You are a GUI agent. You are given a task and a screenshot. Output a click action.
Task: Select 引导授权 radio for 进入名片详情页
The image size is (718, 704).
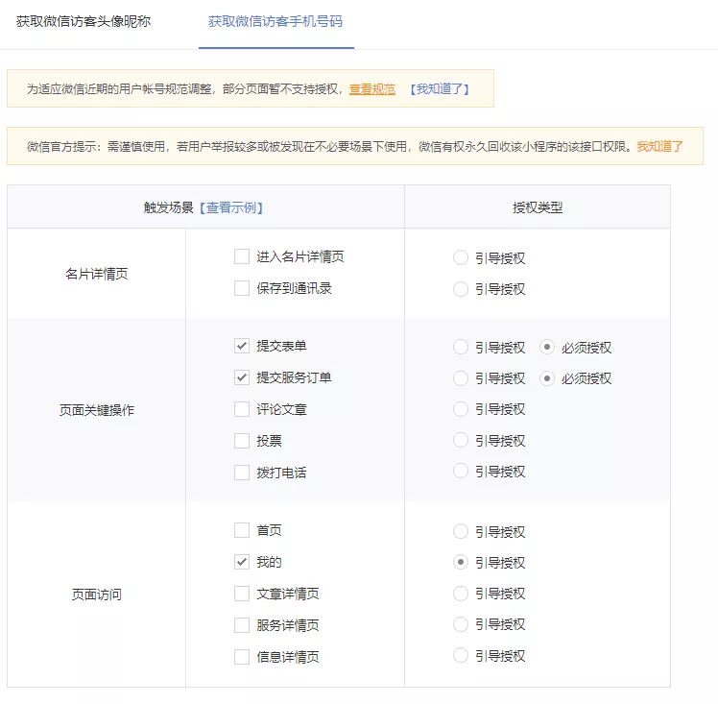pos(460,257)
